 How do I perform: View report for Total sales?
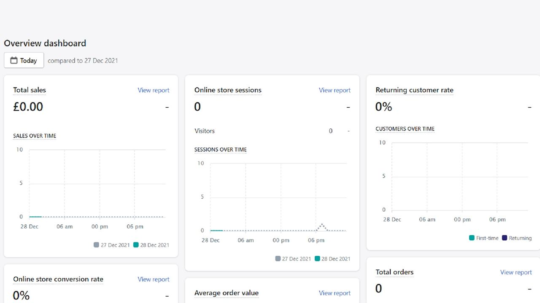153,90
